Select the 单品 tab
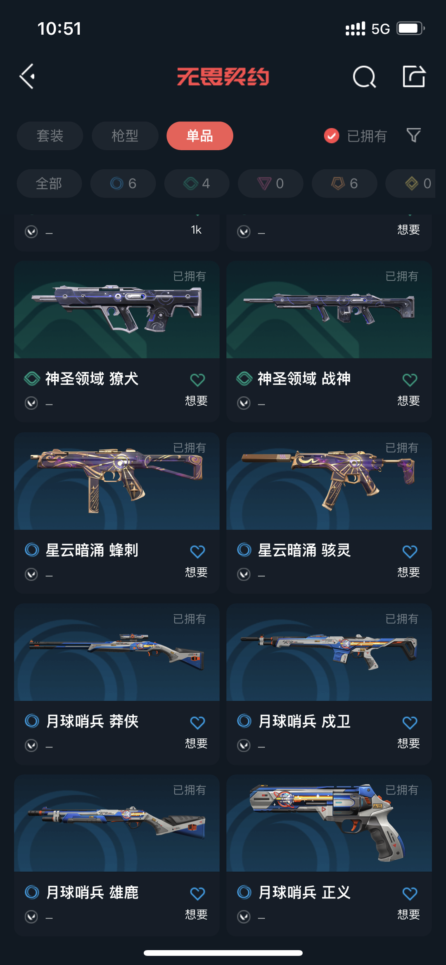The height and width of the screenshot is (965, 446). (200, 136)
